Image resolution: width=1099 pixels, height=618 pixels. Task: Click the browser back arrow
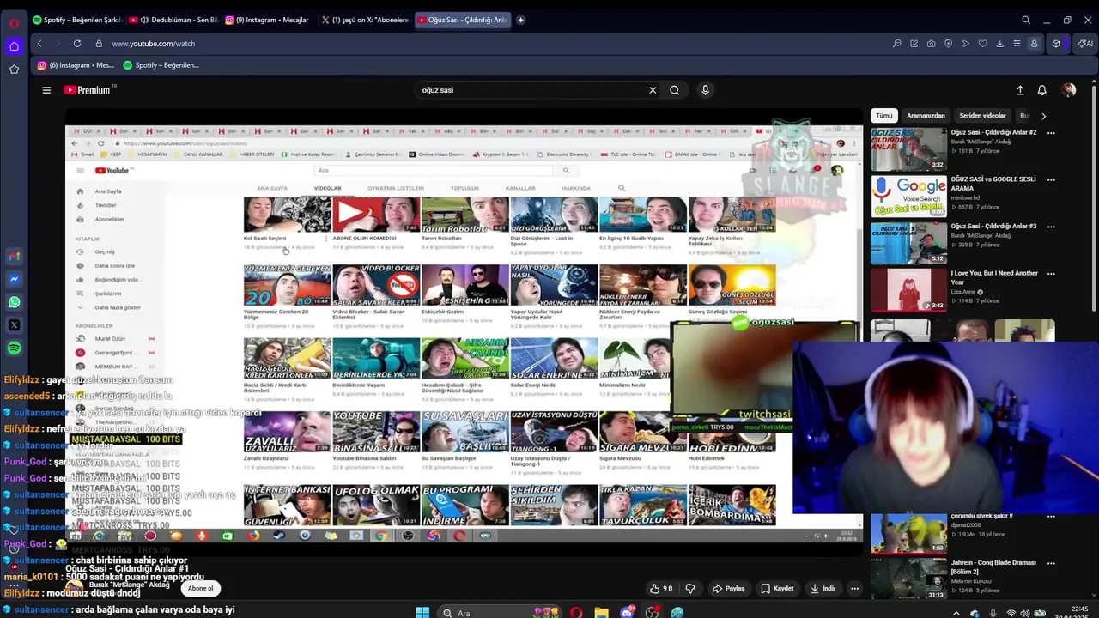(x=39, y=44)
